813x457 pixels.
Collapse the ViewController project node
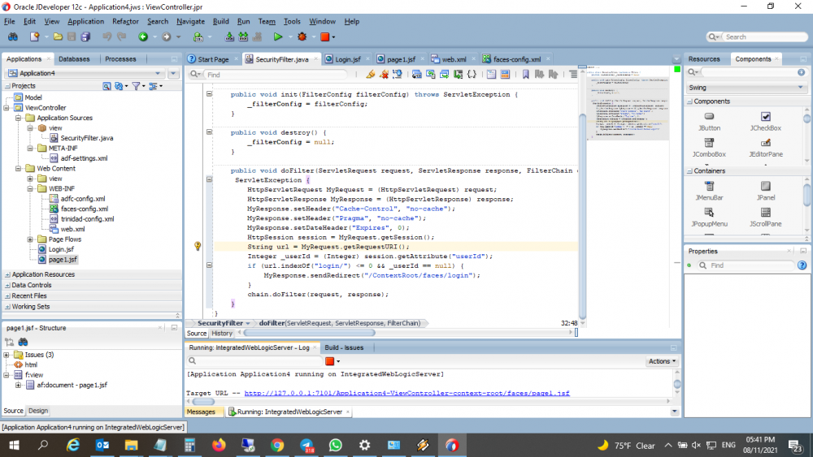pyautogui.click(x=7, y=108)
